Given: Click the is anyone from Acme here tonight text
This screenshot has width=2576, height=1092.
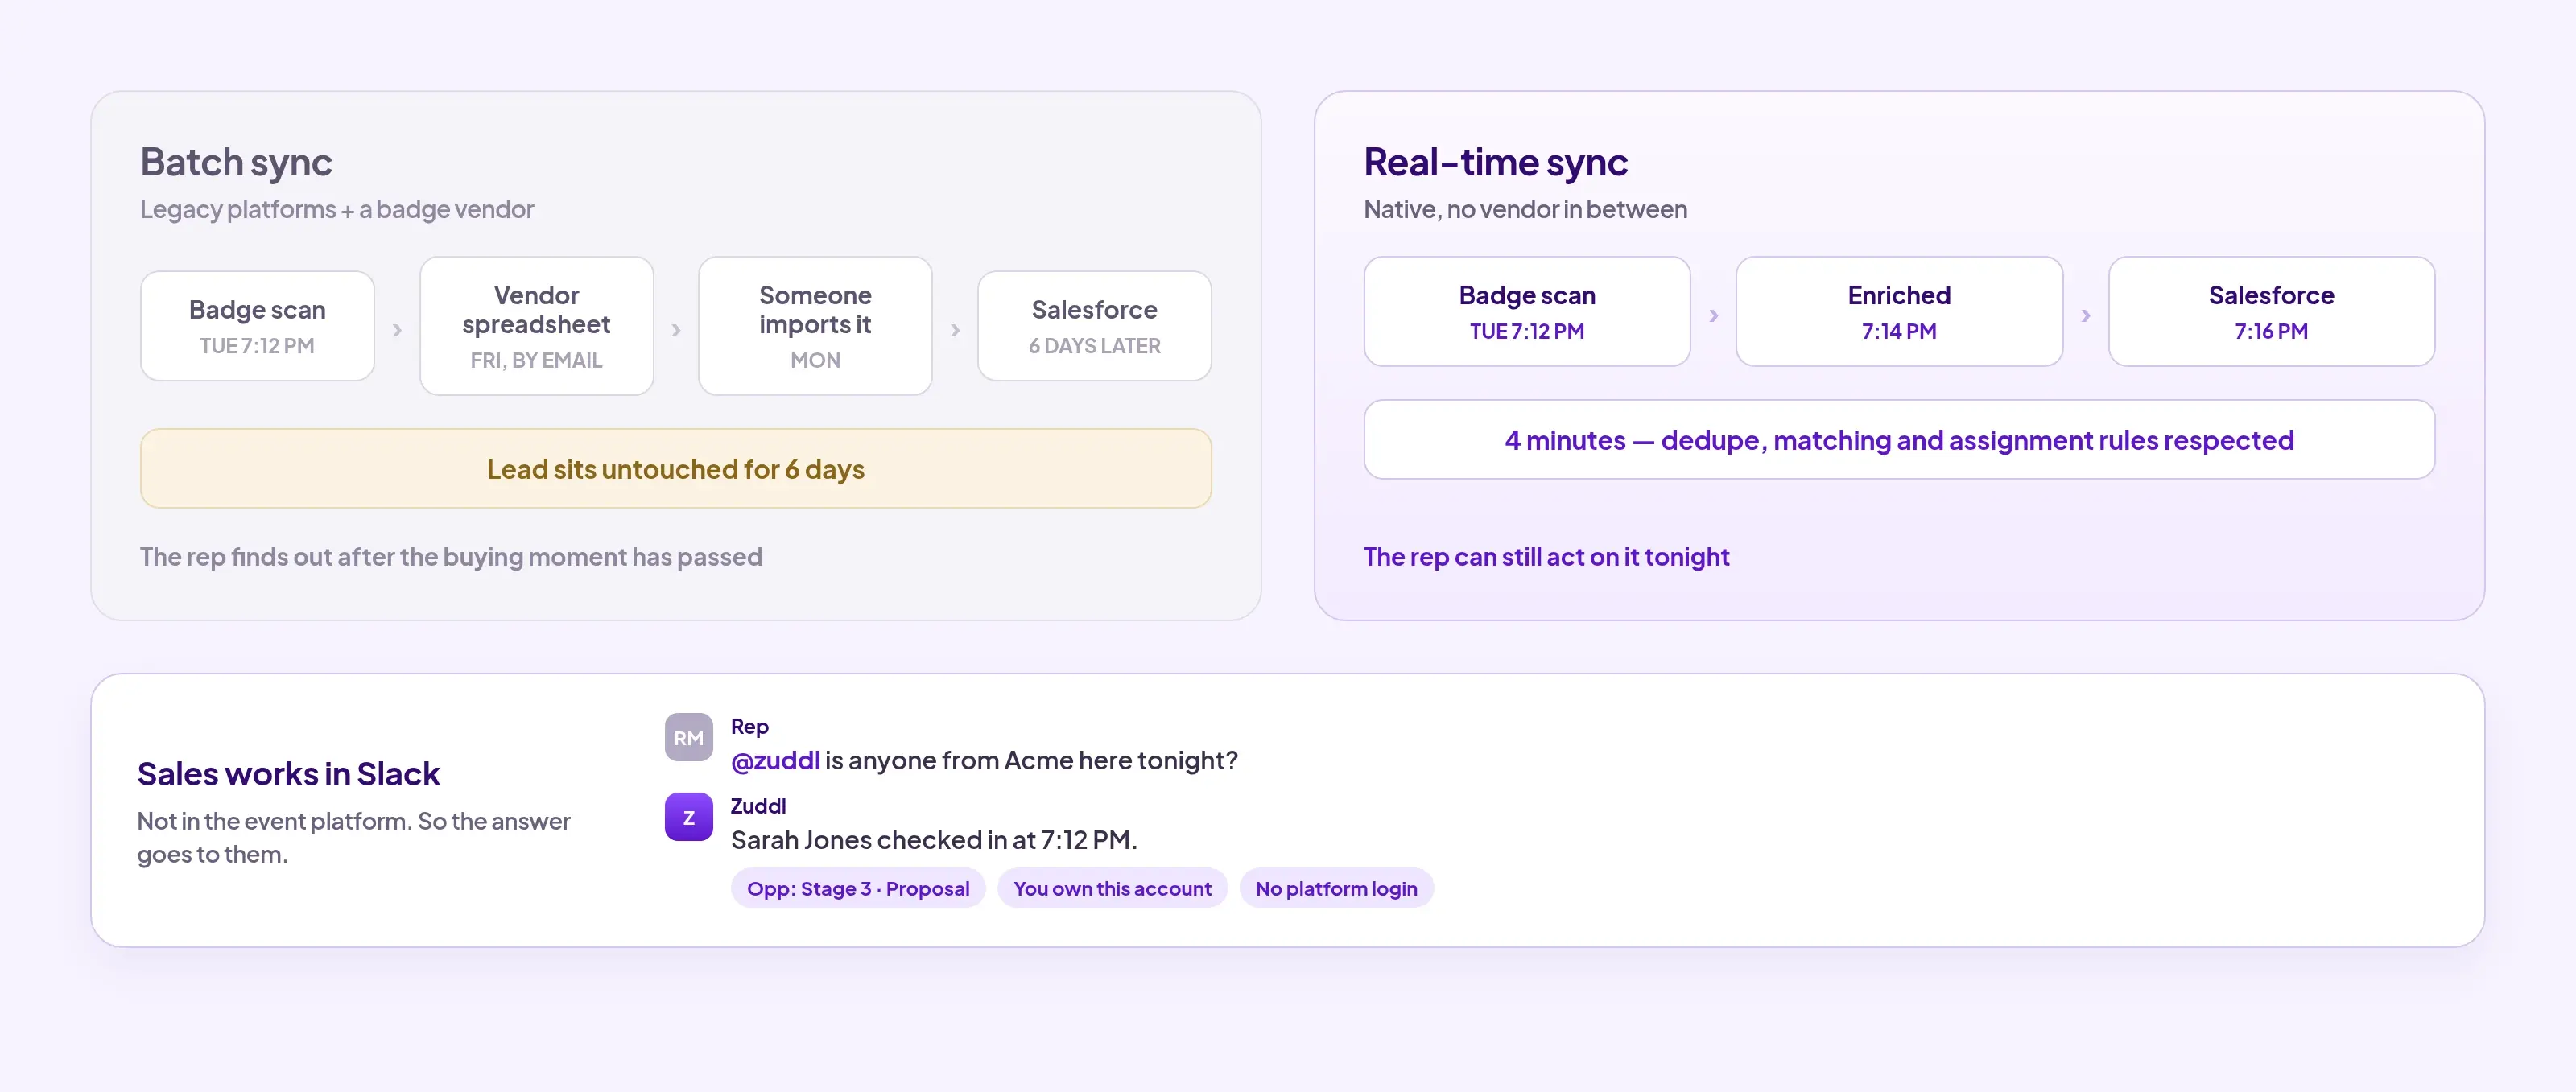Looking at the screenshot, I should 1031,760.
